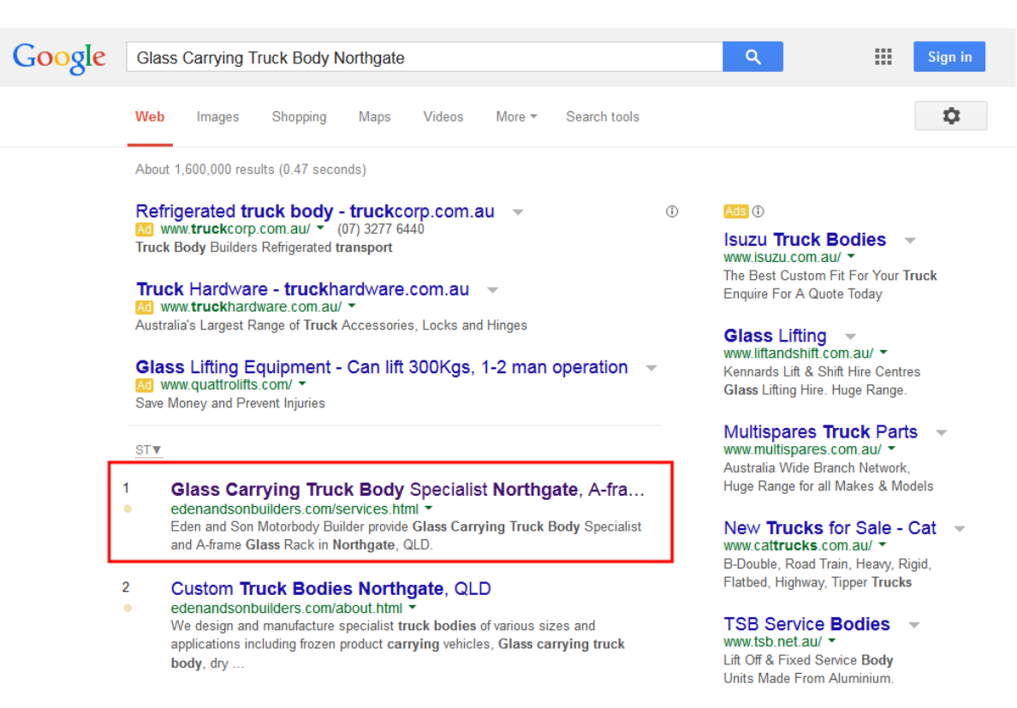Switch to the Shopping tab

click(x=299, y=116)
